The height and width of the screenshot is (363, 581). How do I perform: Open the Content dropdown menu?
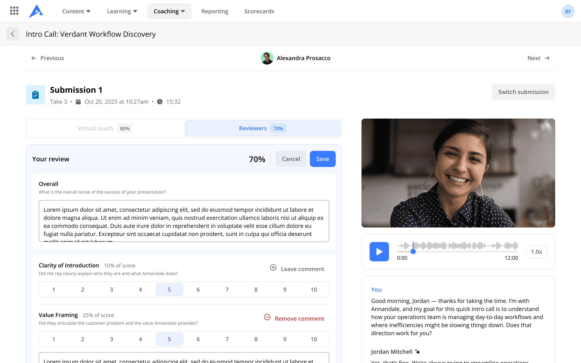coord(76,11)
